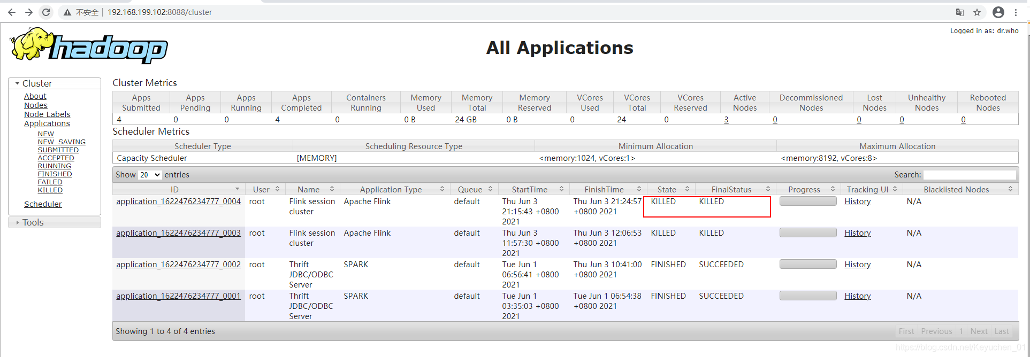The width and height of the screenshot is (1030, 357).
Task: Click Unhealthy Nodes count link
Action: pyautogui.click(x=902, y=120)
